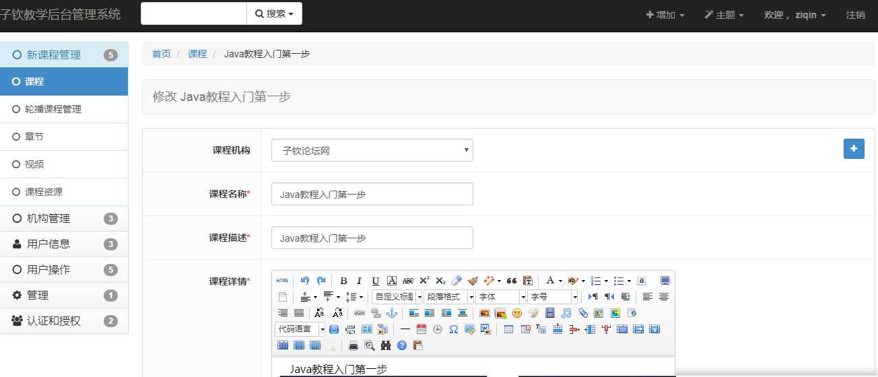Select 轮播课程管理 in sidebar
Image resolution: width=878 pixels, height=377 pixels.
(x=64, y=109)
